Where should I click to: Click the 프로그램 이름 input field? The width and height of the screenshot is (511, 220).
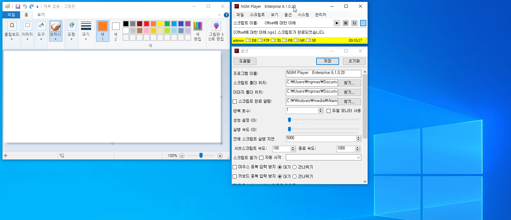[x=323, y=73]
